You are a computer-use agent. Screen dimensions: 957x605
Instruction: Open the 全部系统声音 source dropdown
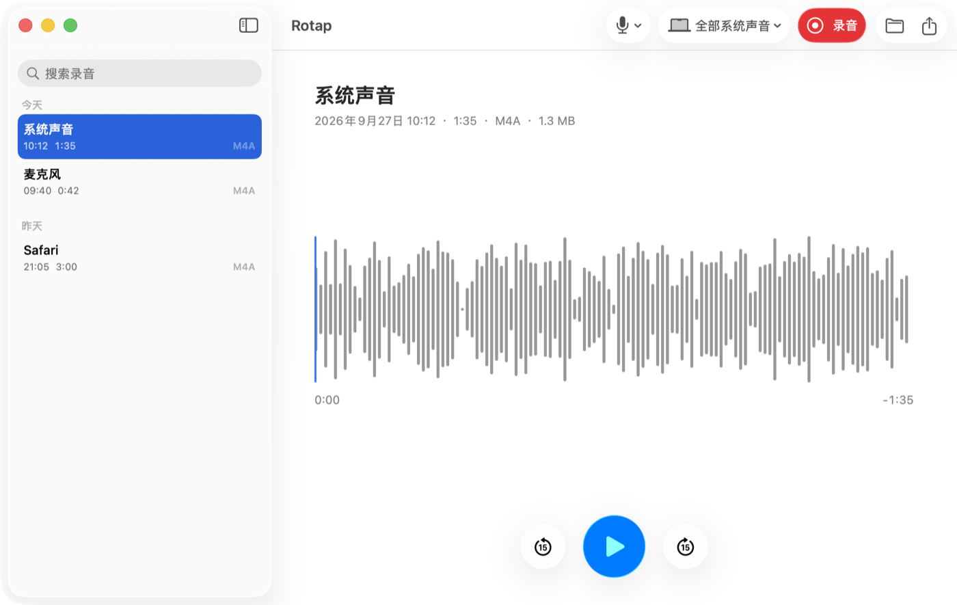click(x=724, y=25)
